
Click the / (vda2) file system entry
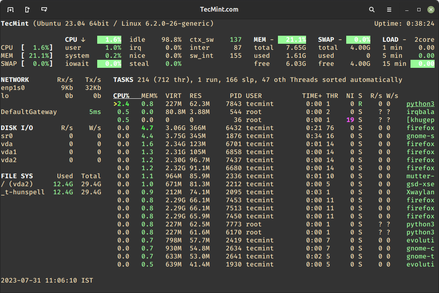[x=17, y=184]
